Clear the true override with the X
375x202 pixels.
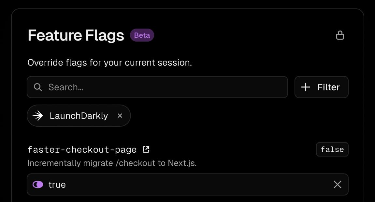pyautogui.click(x=337, y=184)
